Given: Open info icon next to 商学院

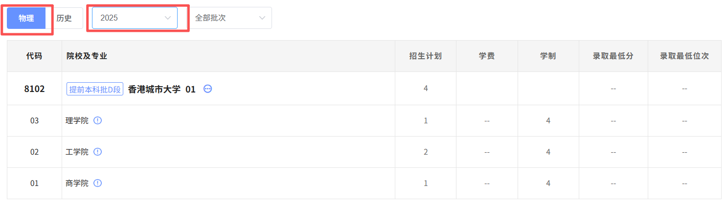Looking at the screenshot, I should pyautogui.click(x=97, y=183).
